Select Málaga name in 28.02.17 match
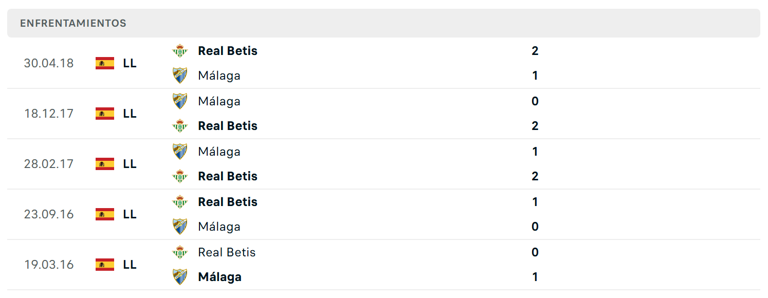The width and height of the screenshot is (768, 298). point(219,152)
